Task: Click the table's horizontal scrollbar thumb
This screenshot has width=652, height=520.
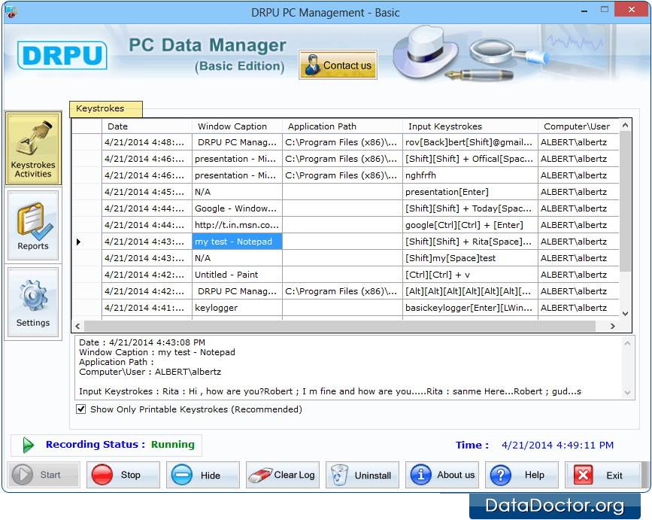Action: 340,326
